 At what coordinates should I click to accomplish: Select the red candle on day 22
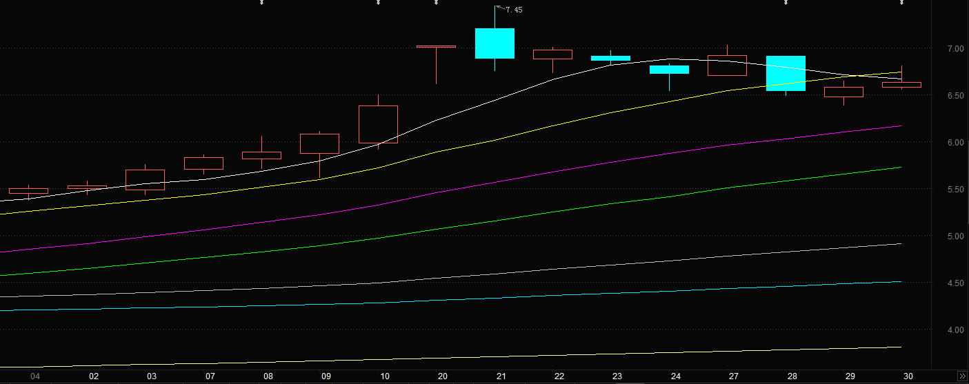coord(552,54)
